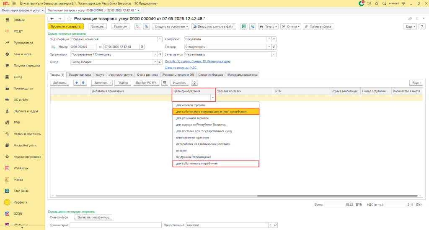429x230 pixels.
Task: Open the Заполнить dropdown in table toolbar
Action: [x=102, y=83]
